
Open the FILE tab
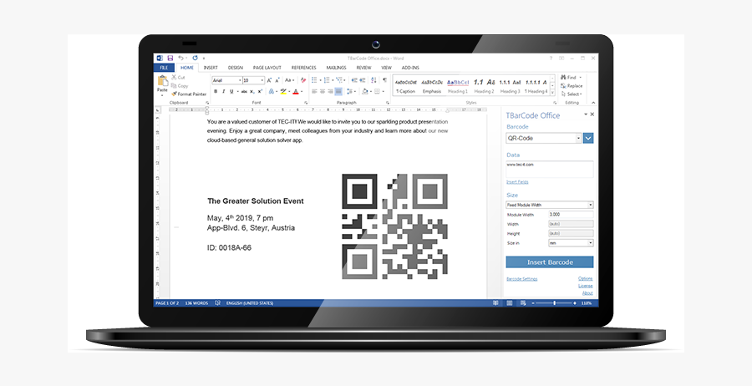[164, 68]
